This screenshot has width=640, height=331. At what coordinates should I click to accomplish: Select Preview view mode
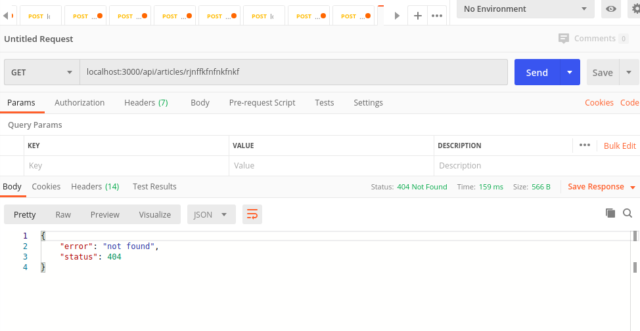point(105,214)
